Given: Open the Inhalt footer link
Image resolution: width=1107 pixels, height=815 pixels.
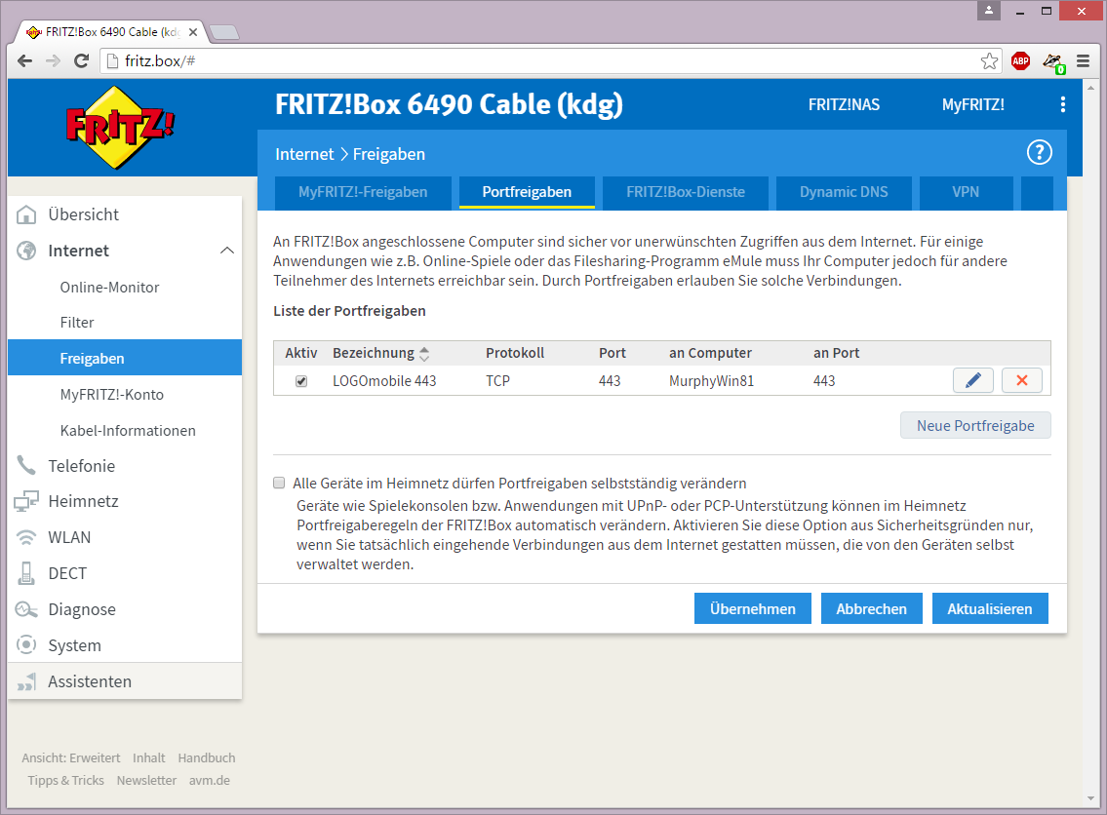Looking at the screenshot, I should (x=149, y=757).
